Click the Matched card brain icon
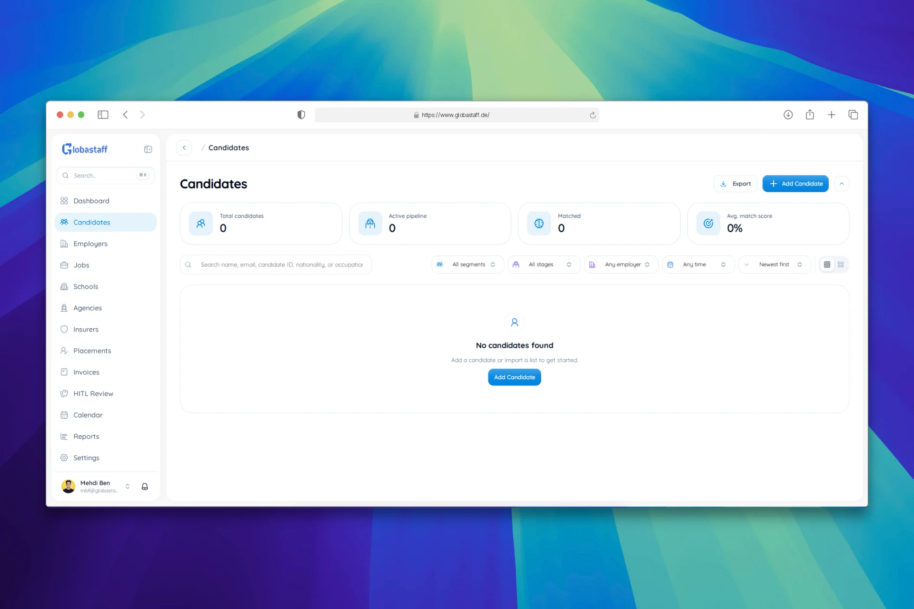The image size is (914, 609). (x=539, y=224)
